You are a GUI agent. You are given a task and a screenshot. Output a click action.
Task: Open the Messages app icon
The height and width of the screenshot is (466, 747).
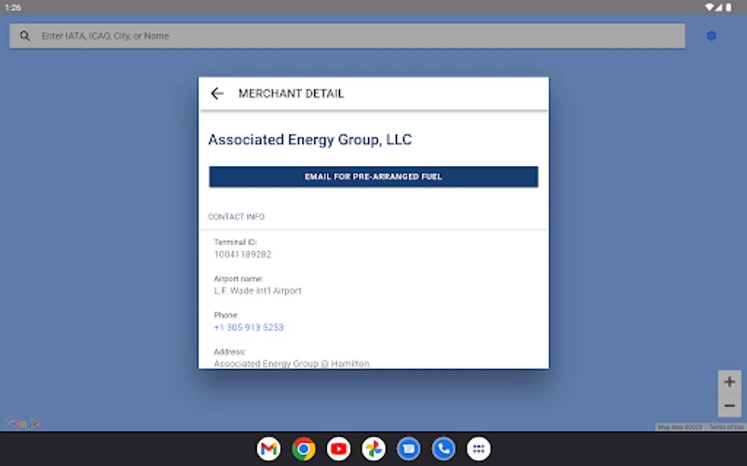(409, 449)
